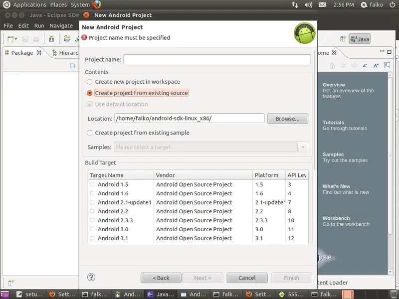Click the Location path text field

point(190,119)
